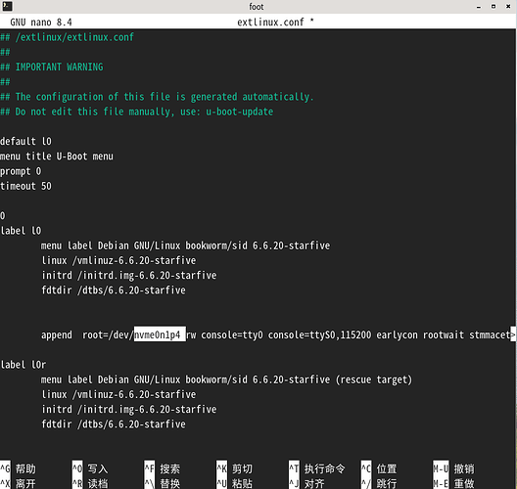Click the ^K cut shortcut
This screenshot has height=489, width=517.
click(234, 467)
